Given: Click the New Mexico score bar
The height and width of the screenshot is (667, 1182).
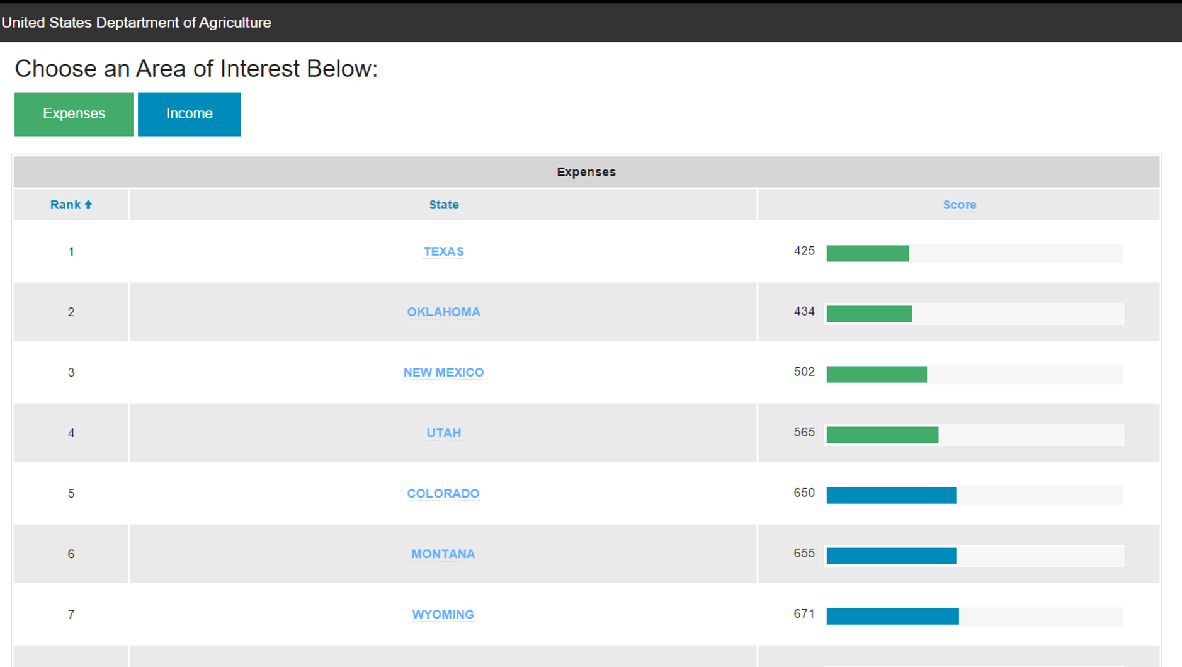Looking at the screenshot, I should click(x=974, y=374).
